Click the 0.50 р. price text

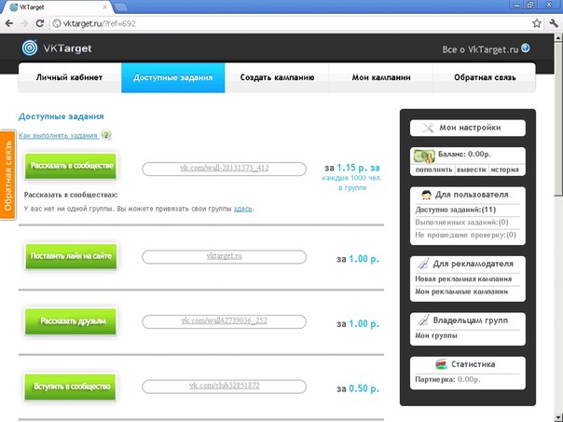(364, 388)
